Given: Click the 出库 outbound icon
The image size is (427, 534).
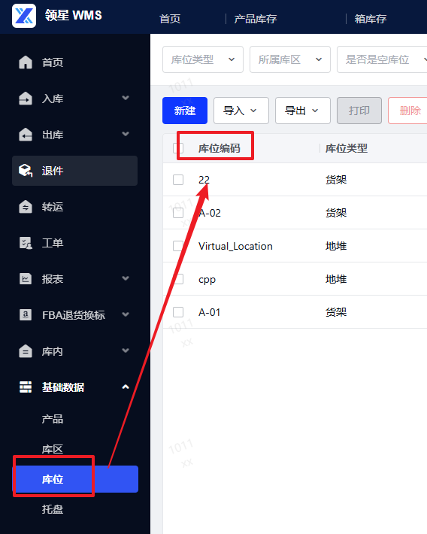Looking at the screenshot, I should (x=26, y=135).
